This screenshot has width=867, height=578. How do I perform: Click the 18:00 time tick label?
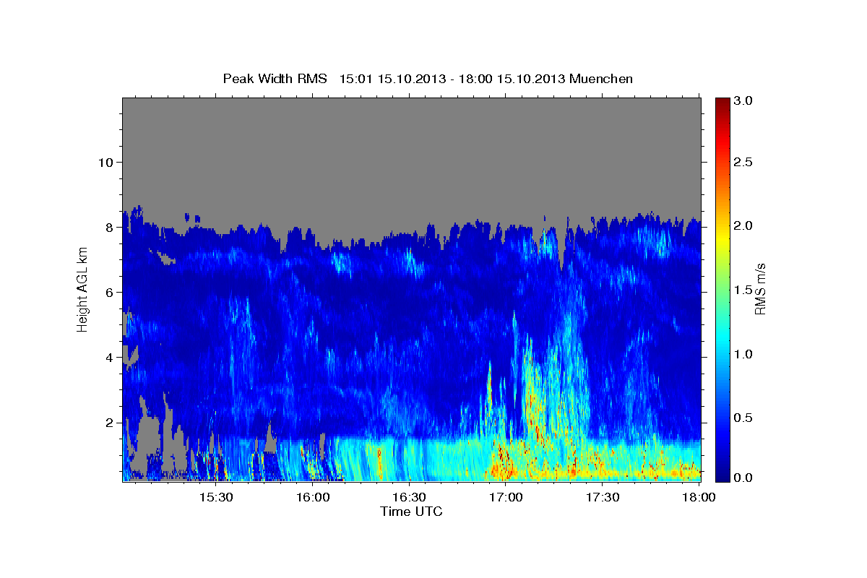[699, 497]
